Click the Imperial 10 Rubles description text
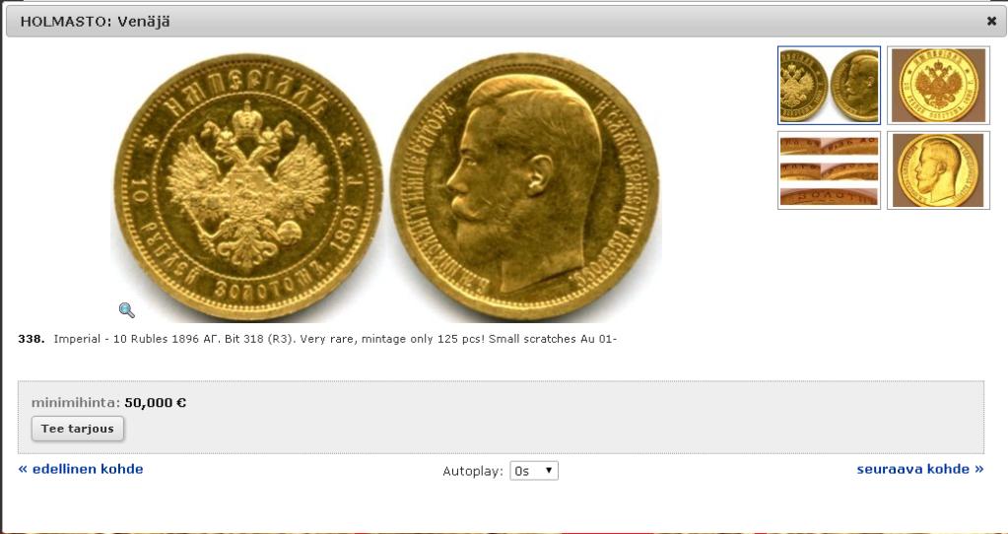Screen dimensions: 1008x534 [335, 339]
